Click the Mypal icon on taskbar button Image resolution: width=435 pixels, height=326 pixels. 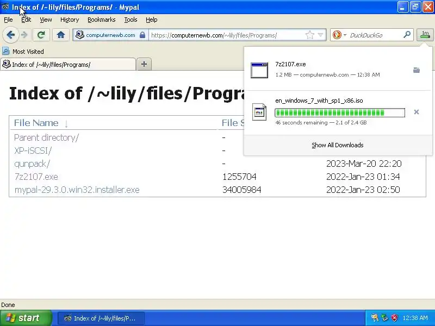tap(67, 318)
